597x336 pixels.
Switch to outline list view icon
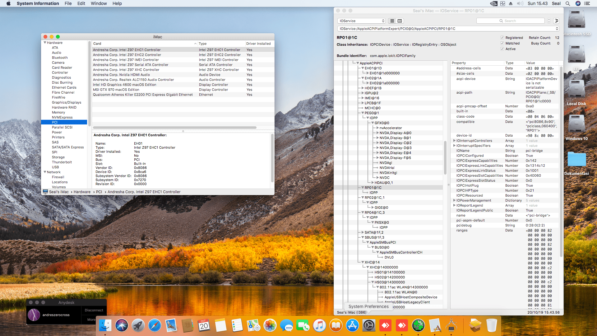[392, 21]
